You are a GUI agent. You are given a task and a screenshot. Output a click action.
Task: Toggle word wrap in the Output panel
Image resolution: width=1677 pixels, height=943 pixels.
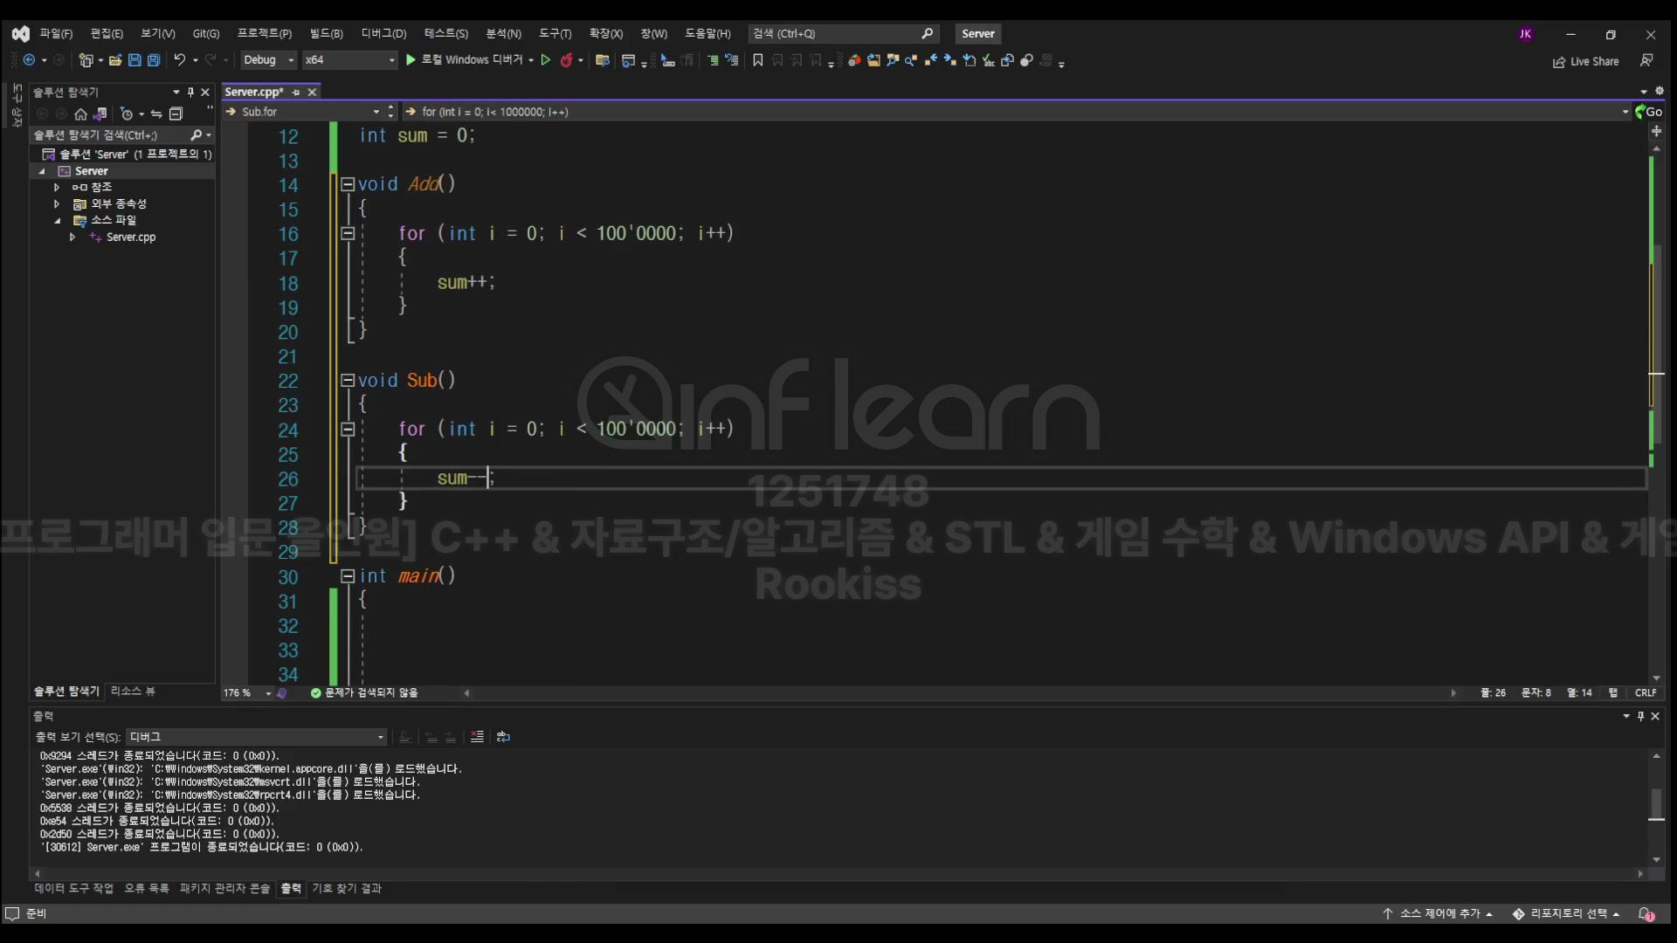pyautogui.click(x=503, y=737)
